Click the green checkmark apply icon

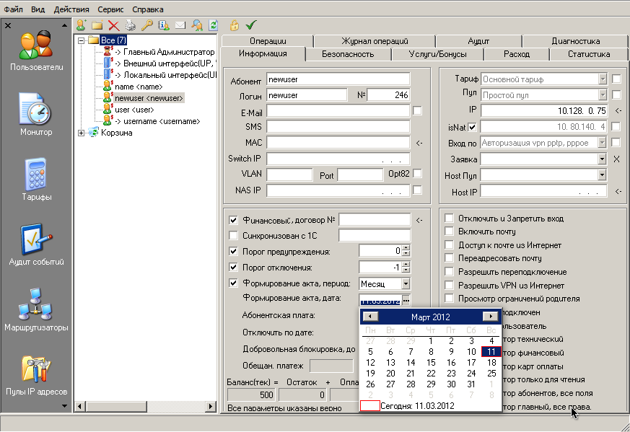pyautogui.click(x=250, y=25)
